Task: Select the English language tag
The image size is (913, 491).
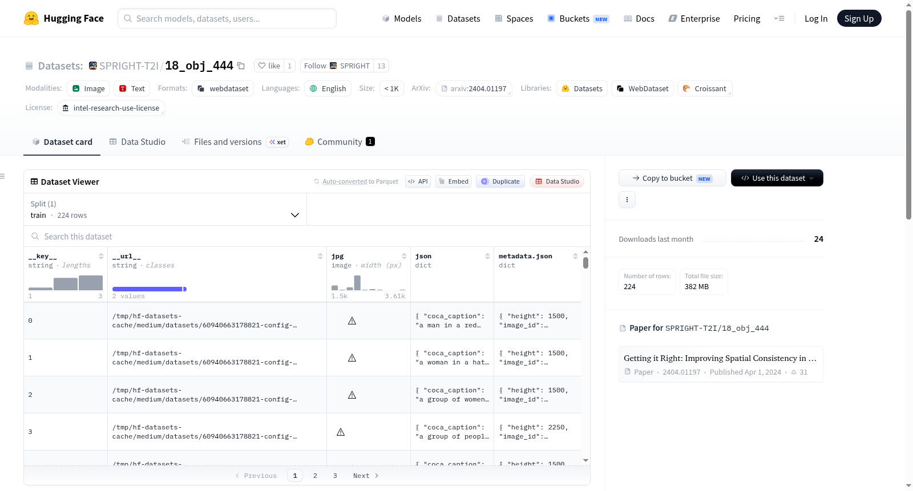Action: click(x=328, y=88)
